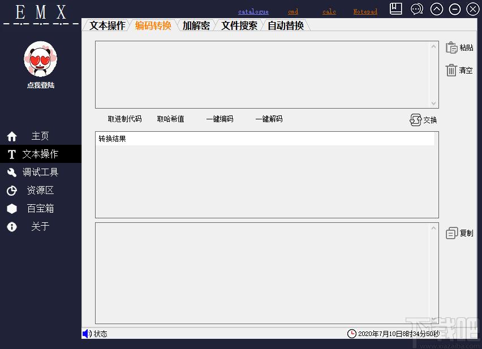Click the top text box scroll-up arrow

(433, 47)
